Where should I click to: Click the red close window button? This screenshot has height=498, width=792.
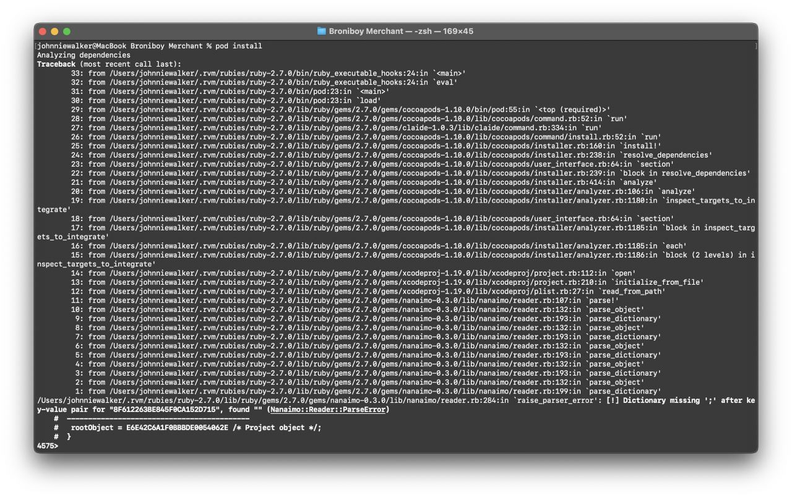click(x=43, y=32)
